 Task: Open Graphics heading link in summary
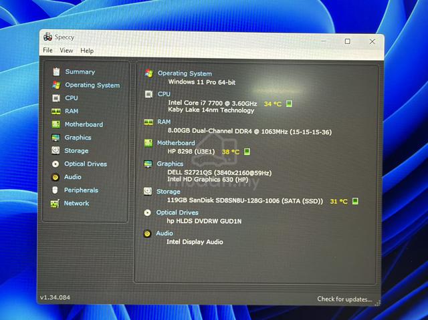(x=170, y=164)
